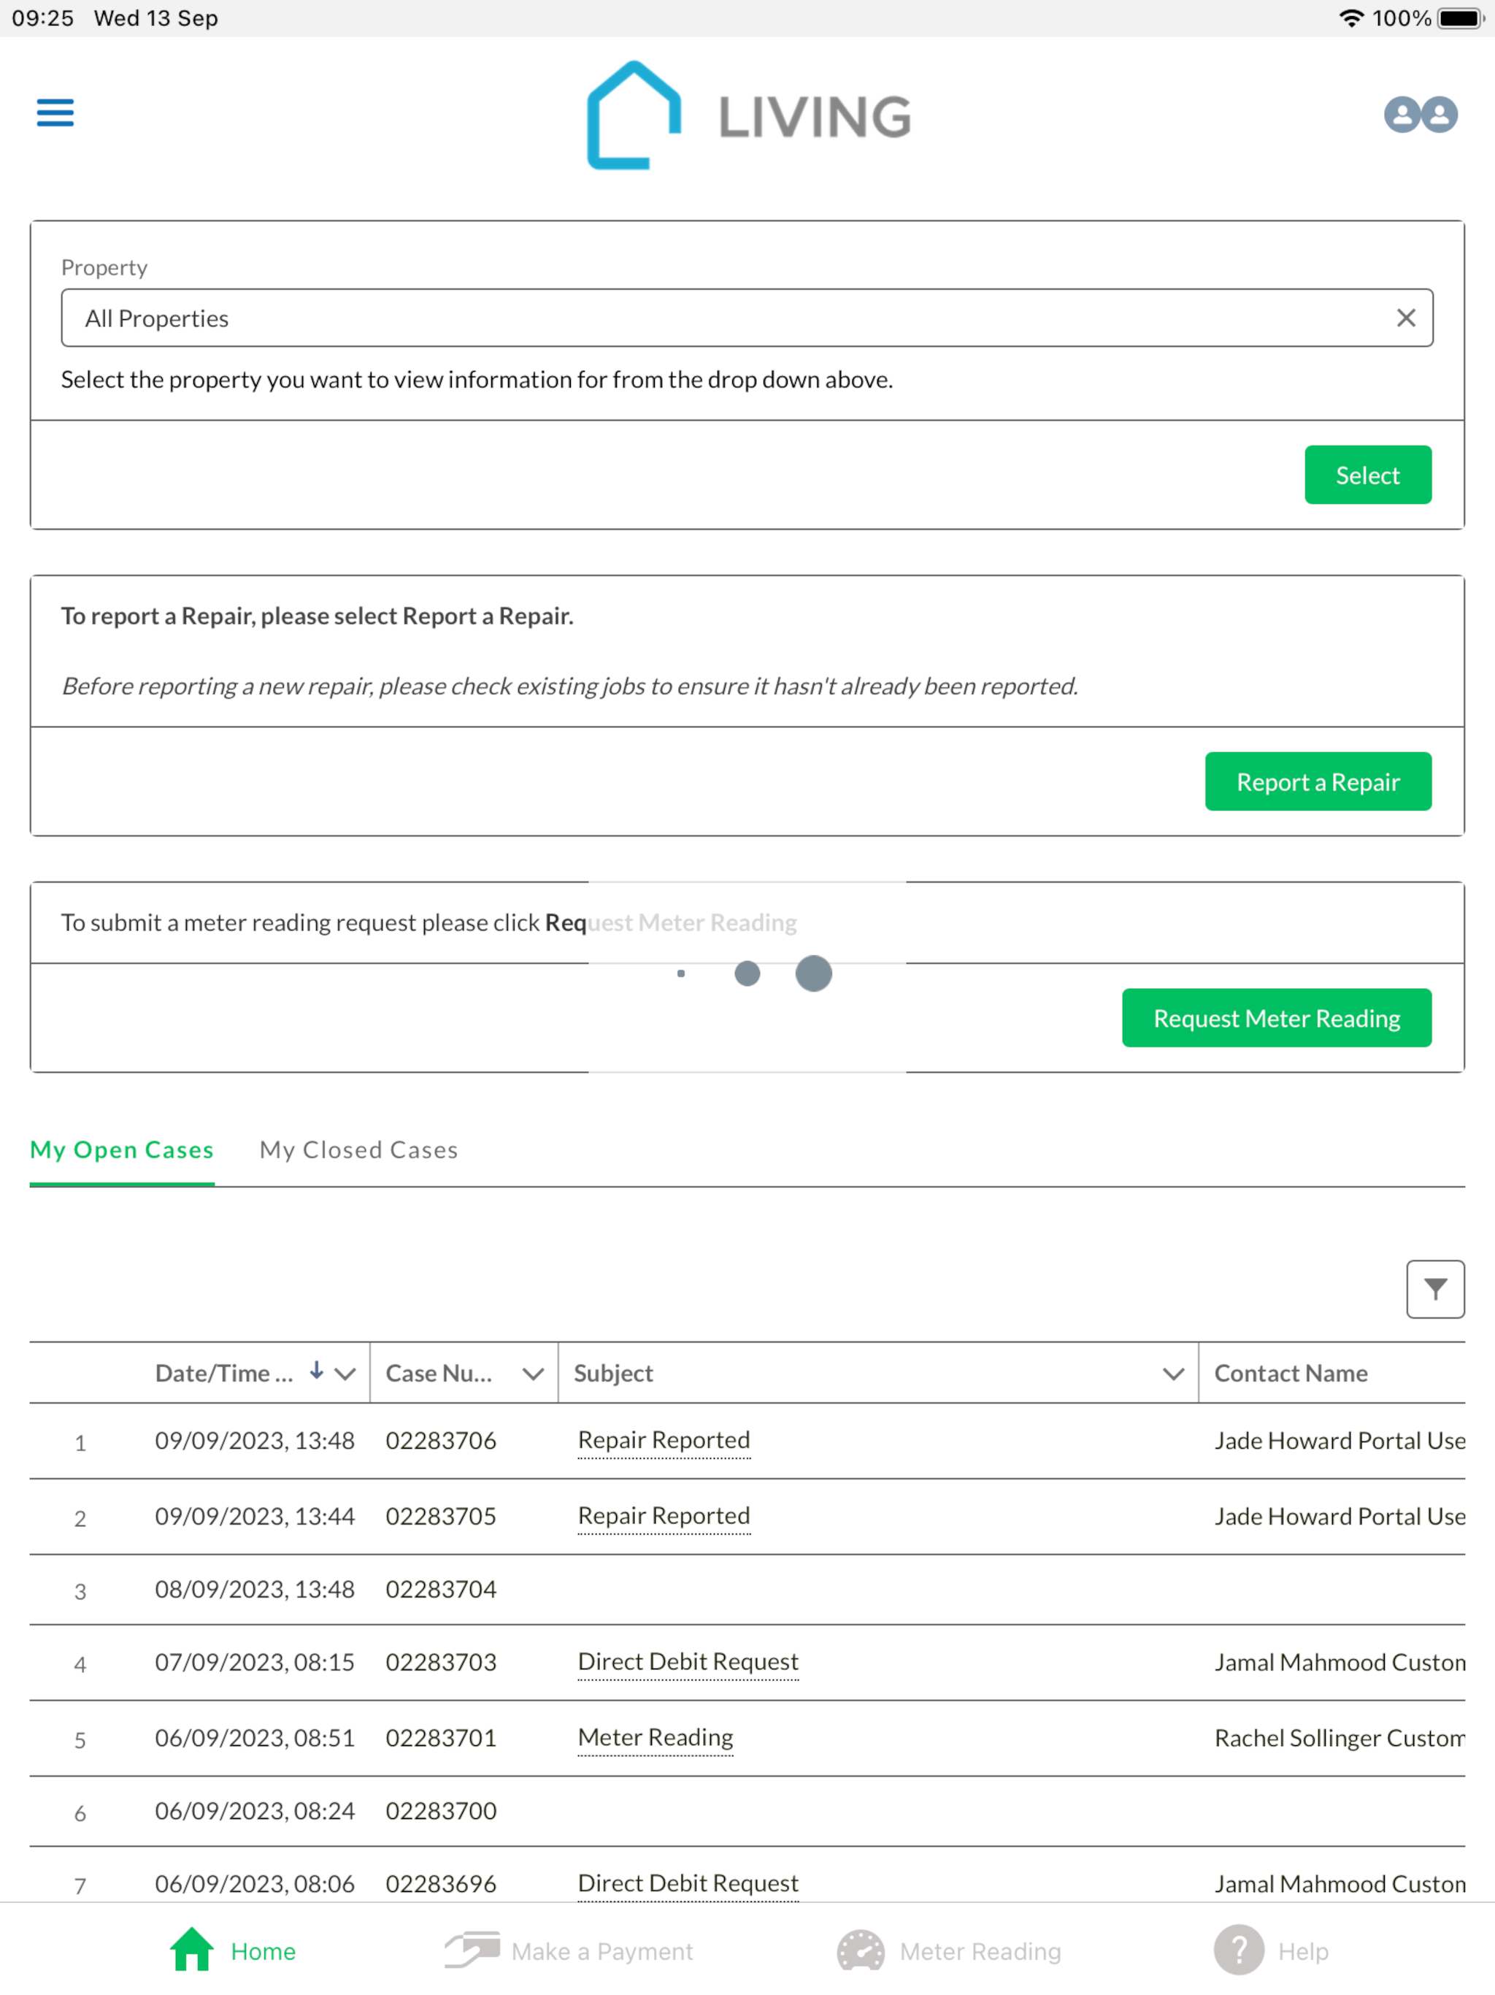Click Request Meter Reading button
Viewport: 1495px width, 1995px height.
click(1276, 1017)
